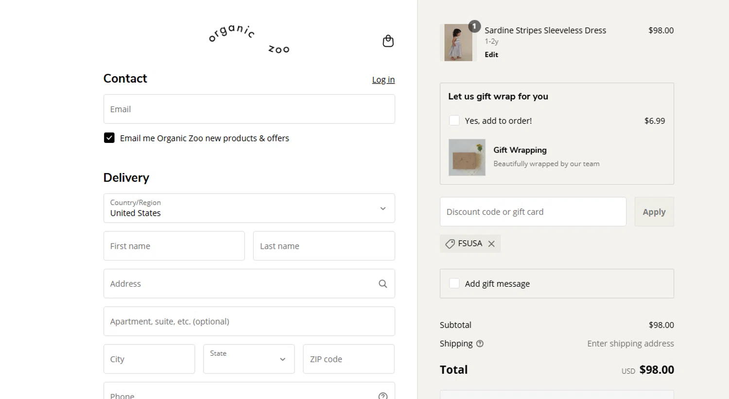This screenshot has height=399, width=729.
Task: Click the Subtotal label
Action: click(455, 325)
